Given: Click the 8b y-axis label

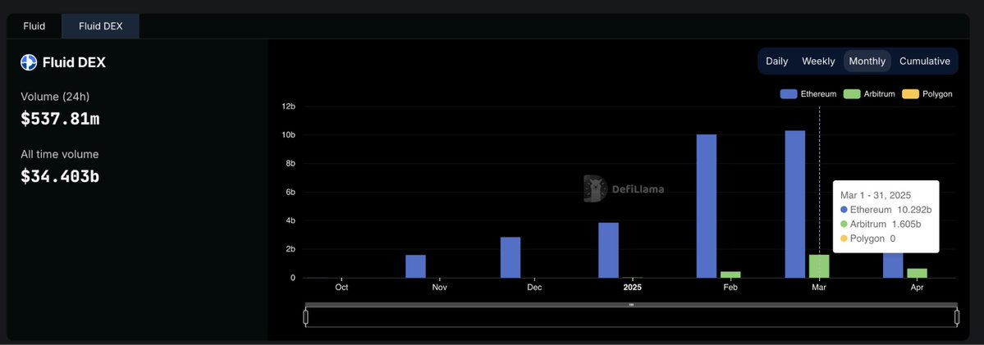Looking at the screenshot, I should point(291,163).
